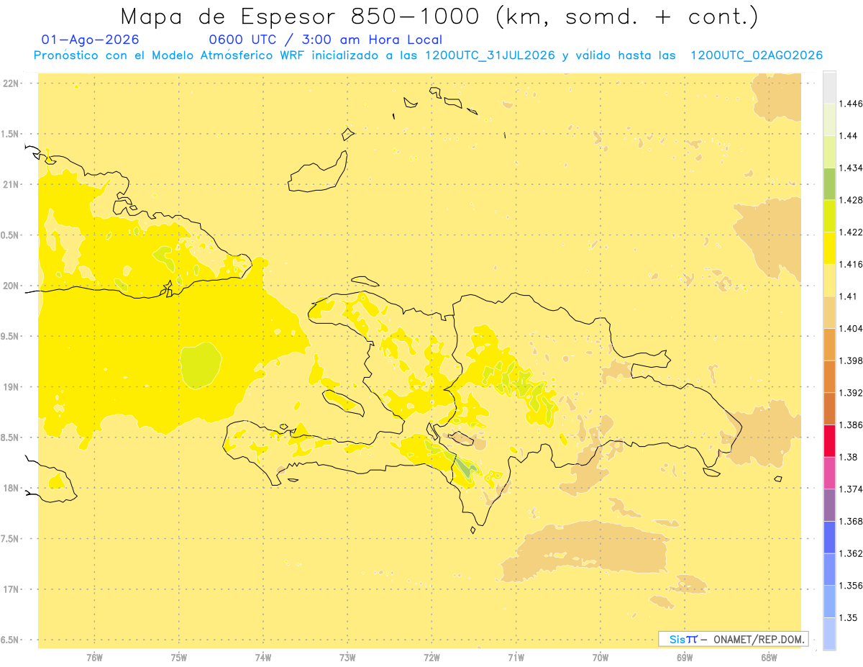Click the dark orange swatch between 1.386 and 1.392
The height and width of the screenshot is (667, 863).
829,409
